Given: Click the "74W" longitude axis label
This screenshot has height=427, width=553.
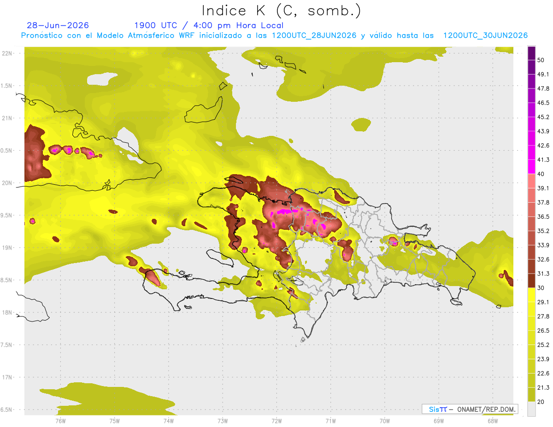Looking at the screenshot, I should click(x=168, y=421).
